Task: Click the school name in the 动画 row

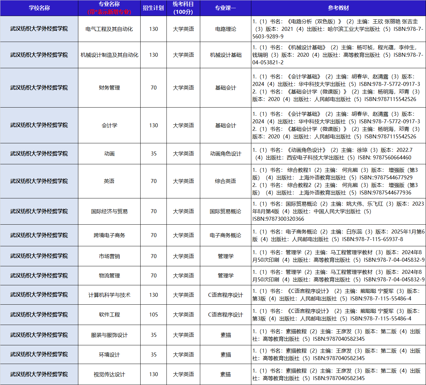Action: pyautogui.click(x=39, y=153)
